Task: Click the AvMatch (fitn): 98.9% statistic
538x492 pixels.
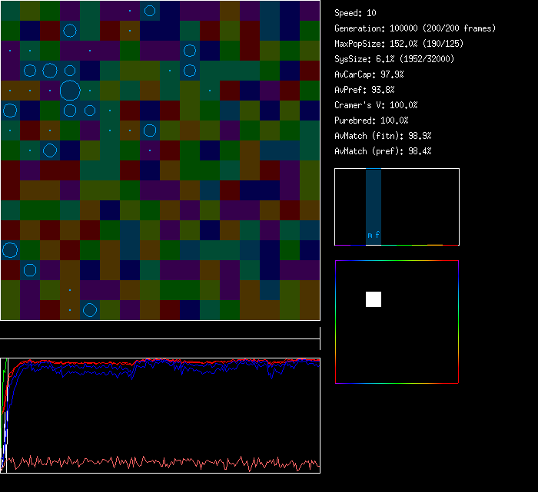Action: 383,136
